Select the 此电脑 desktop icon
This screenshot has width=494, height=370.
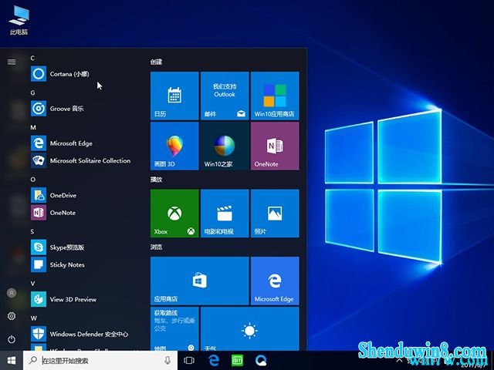click(19, 20)
